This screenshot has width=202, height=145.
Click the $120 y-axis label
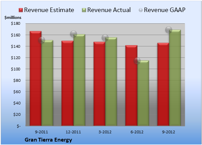[x=15, y=58]
